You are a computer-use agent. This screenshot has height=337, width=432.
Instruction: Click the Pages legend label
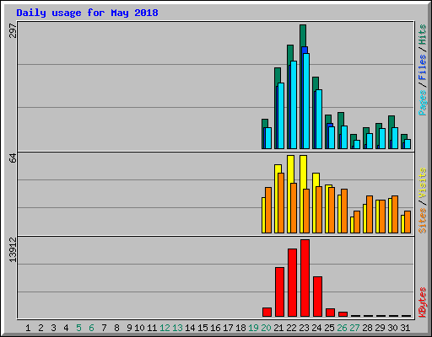(x=422, y=103)
